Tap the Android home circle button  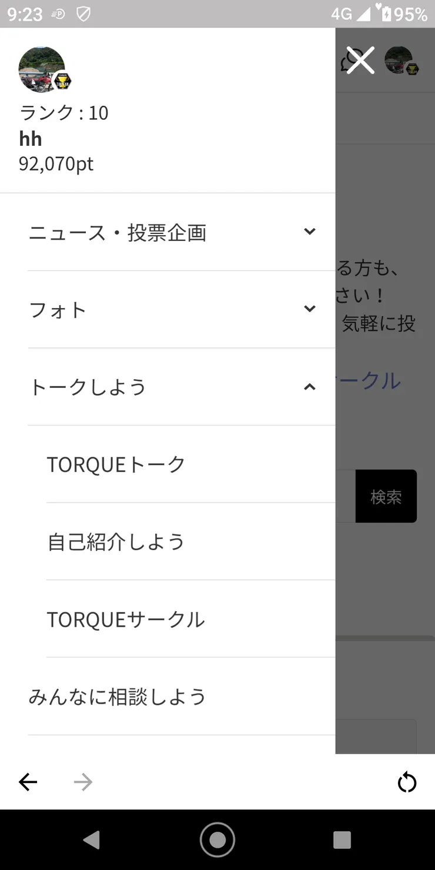(217, 840)
